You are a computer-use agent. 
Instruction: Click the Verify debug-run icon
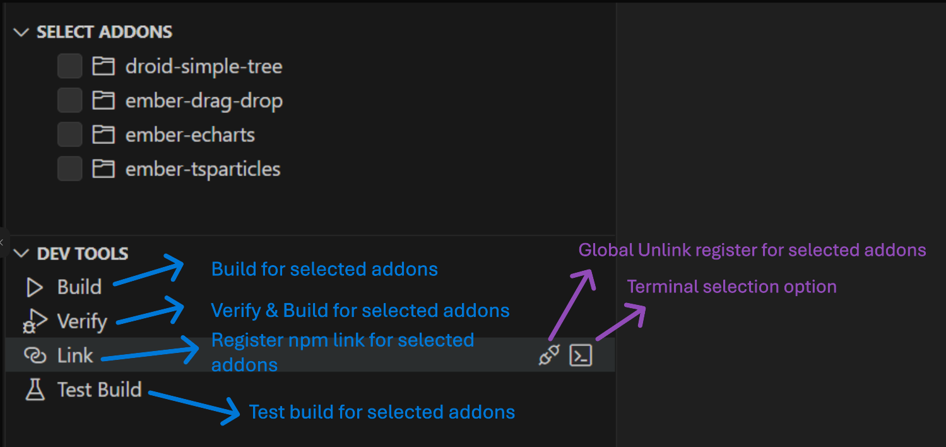pyautogui.click(x=34, y=321)
